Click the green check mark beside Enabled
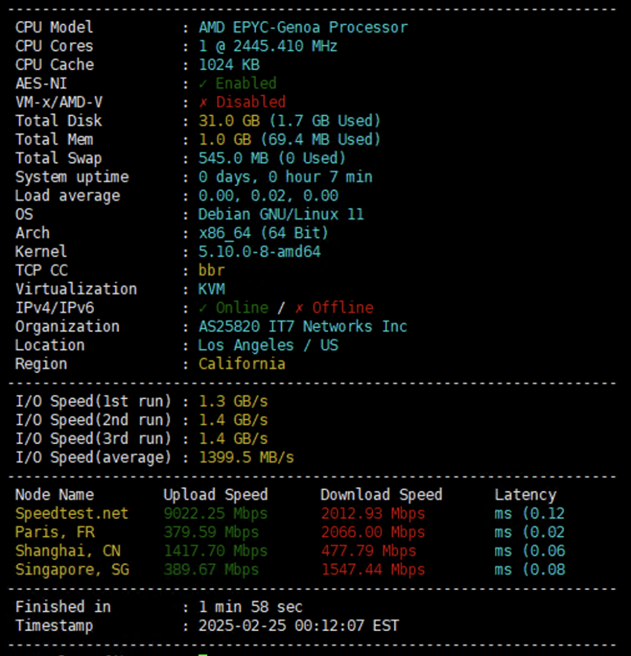Image resolution: width=631 pixels, height=656 pixels. point(203,84)
